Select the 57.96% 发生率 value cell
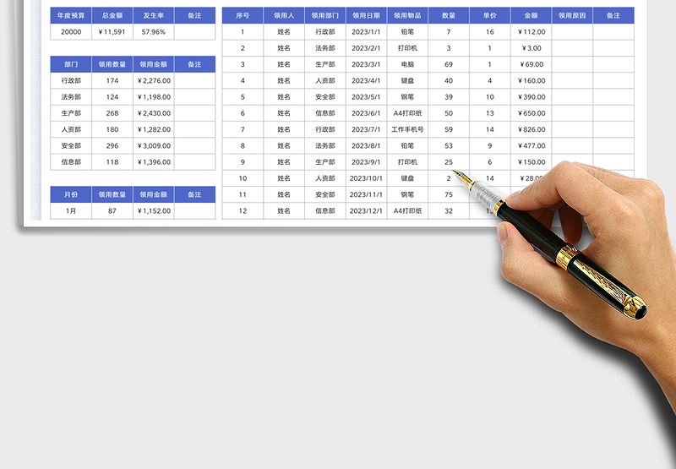 coord(154,32)
